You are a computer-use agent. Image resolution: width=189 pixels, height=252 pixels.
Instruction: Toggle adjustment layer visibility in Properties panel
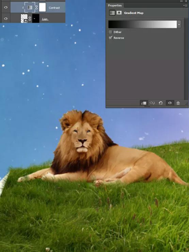coord(170,103)
